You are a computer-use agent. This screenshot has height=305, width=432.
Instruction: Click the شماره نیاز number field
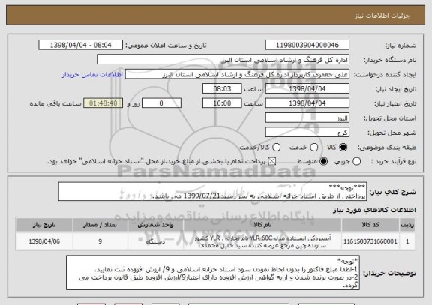tap(307, 45)
